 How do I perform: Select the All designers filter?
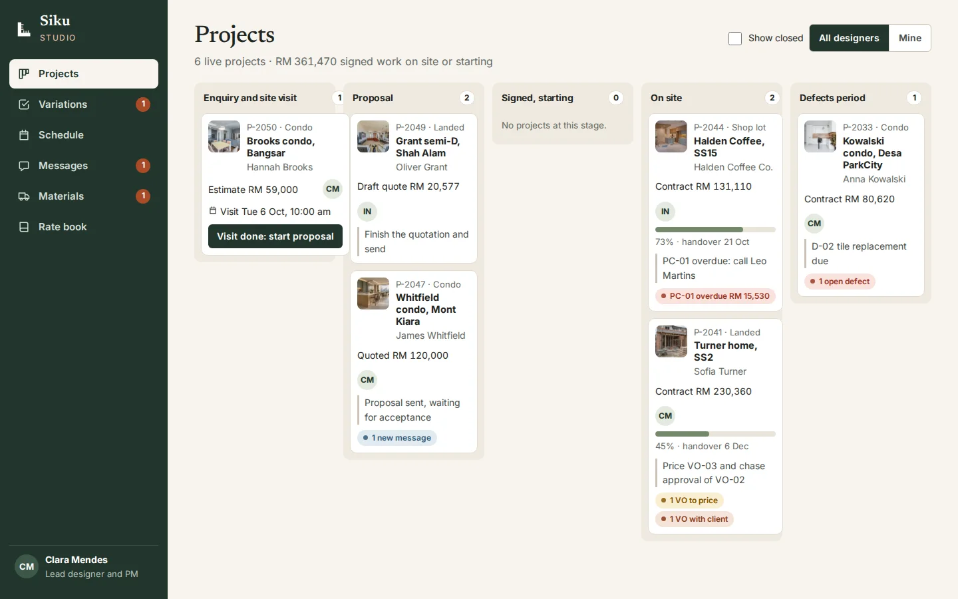click(x=849, y=38)
